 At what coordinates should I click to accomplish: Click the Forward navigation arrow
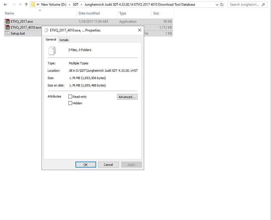(x=14, y=5)
